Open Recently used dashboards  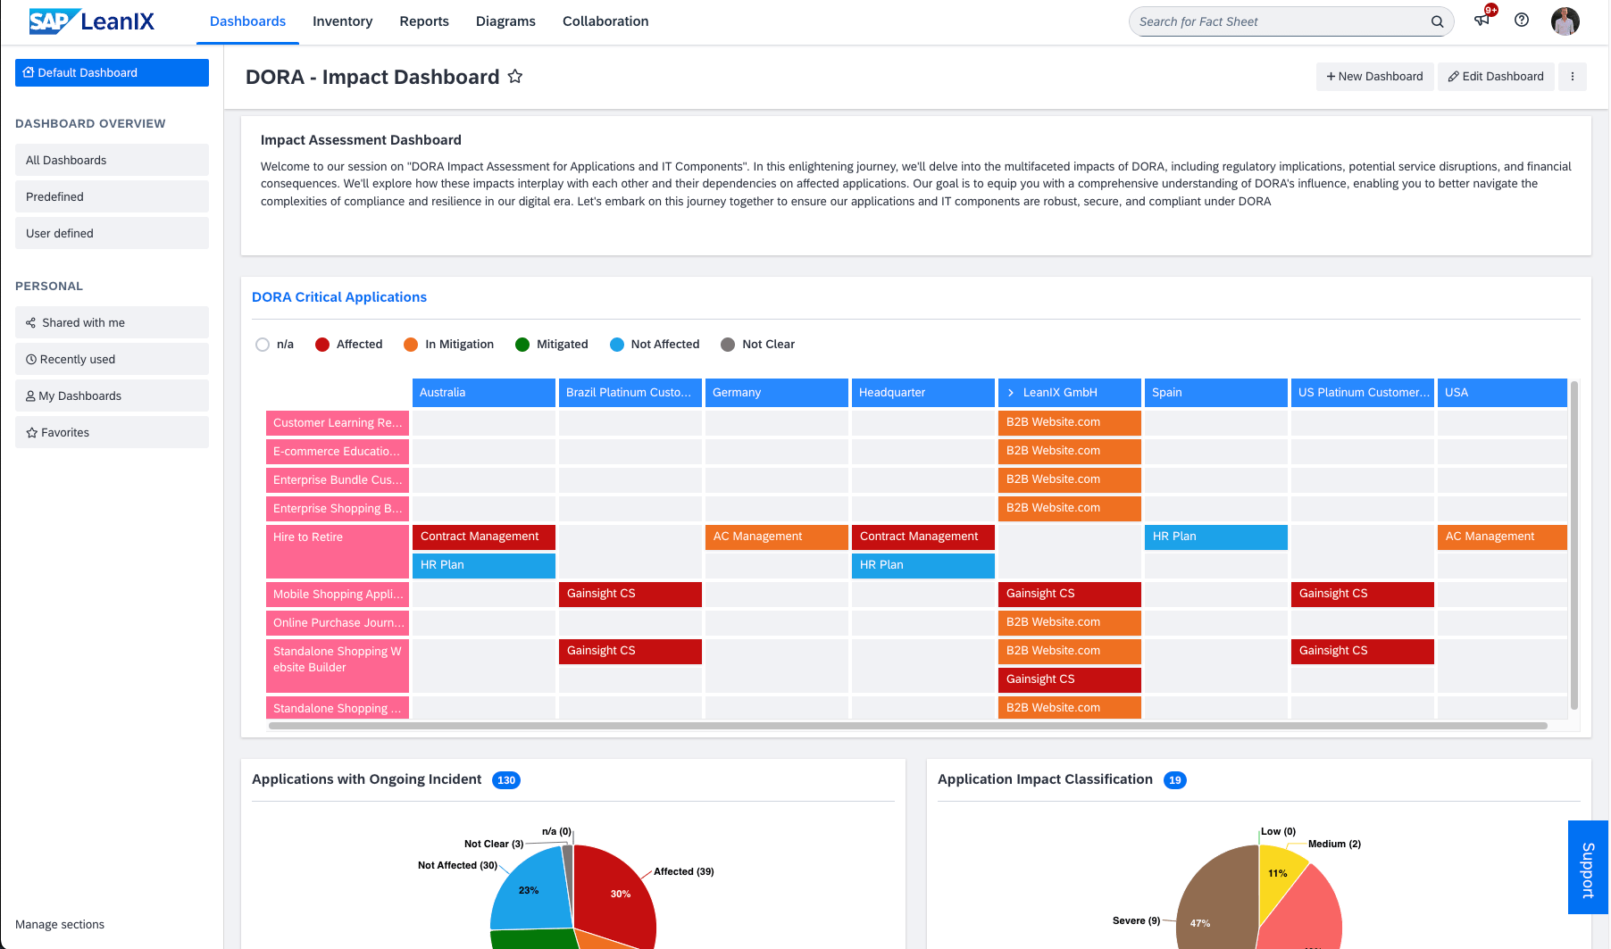point(112,359)
